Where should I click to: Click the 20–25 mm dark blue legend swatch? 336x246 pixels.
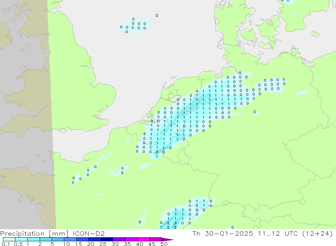click(x=95, y=239)
